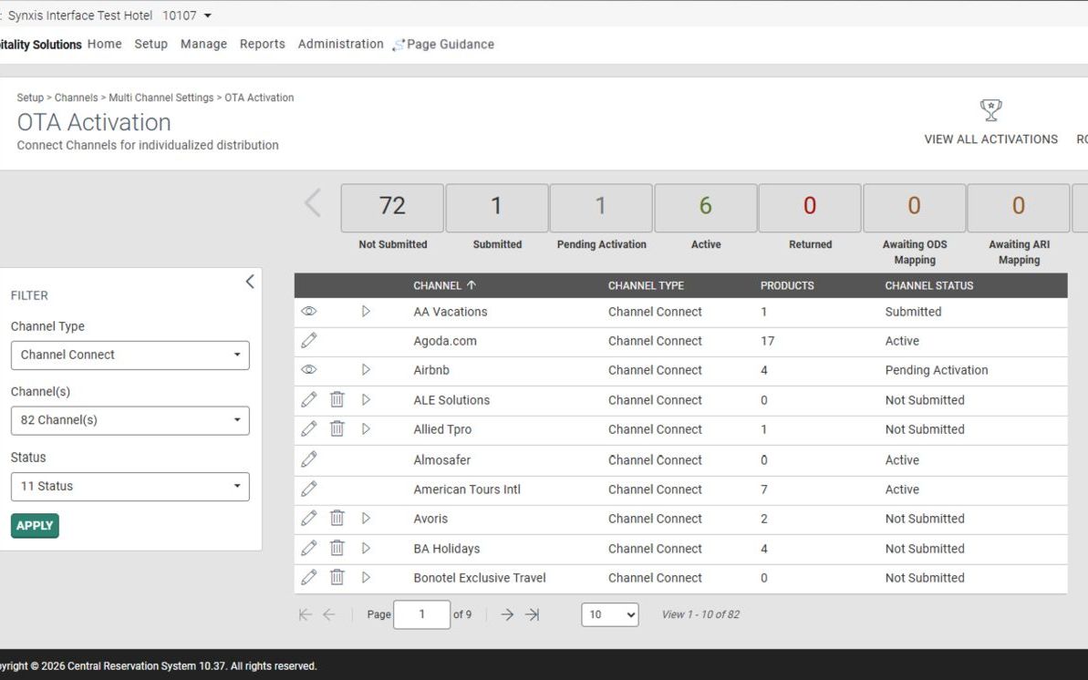This screenshot has width=1088, height=680.
Task: Edit ALE Solutions pencil icon
Action: click(309, 399)
